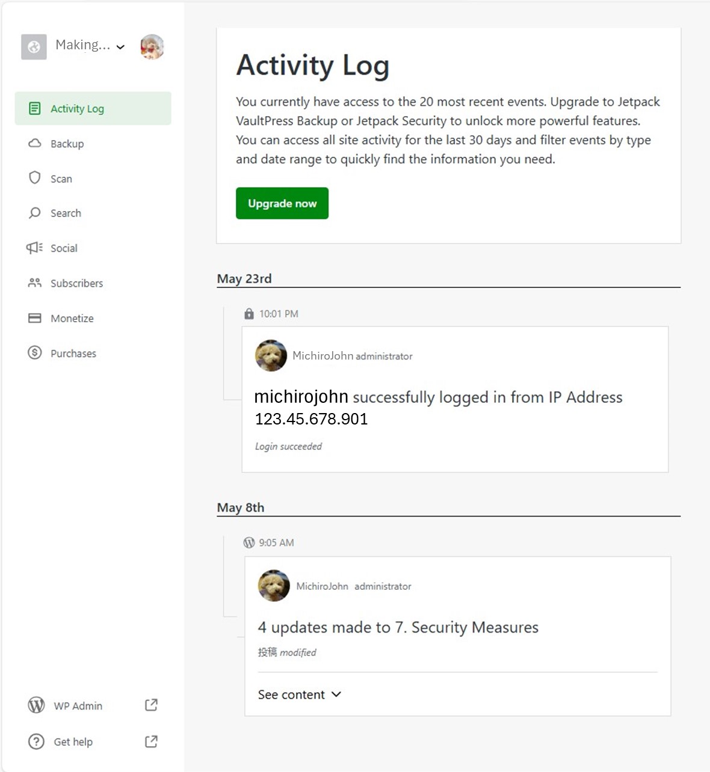Open WP Admin link
The width and height of the screenshot is (710, 772).
click(78, 706)
